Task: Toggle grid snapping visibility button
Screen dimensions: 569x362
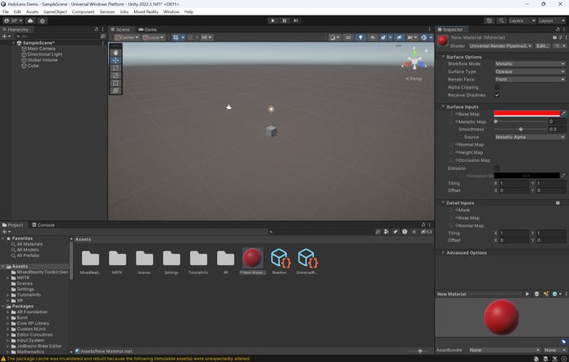Action: 176,37
